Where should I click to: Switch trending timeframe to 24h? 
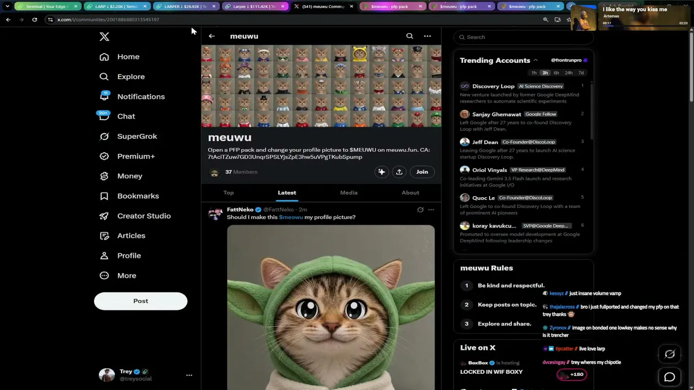coord(568,73)
